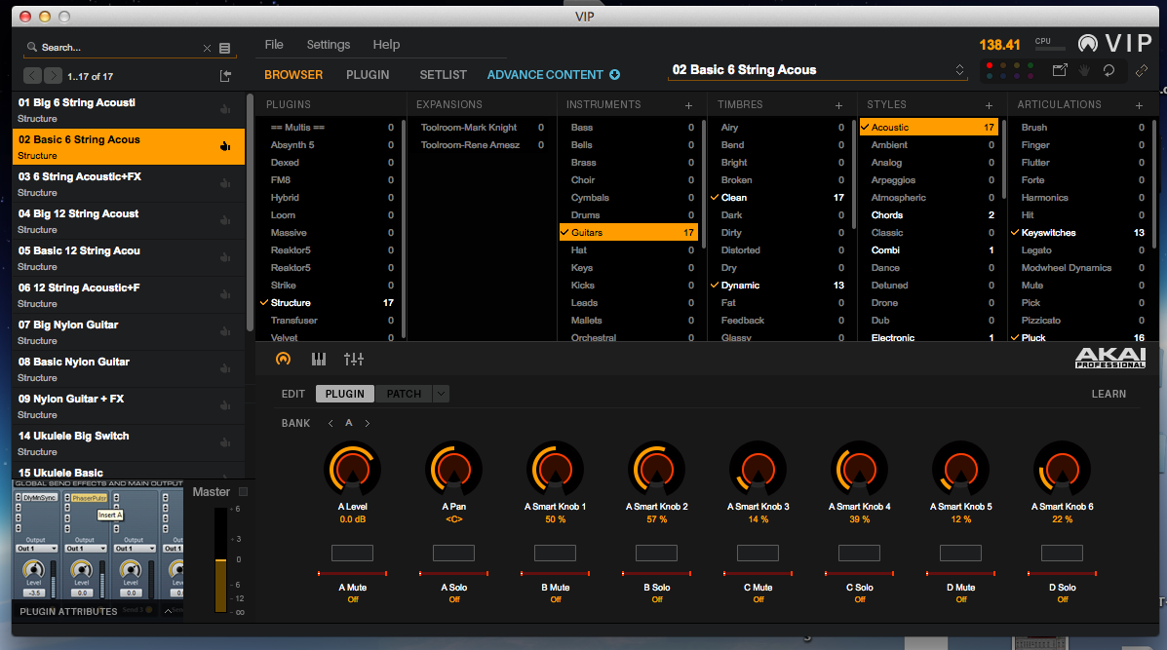Click the circular refresh arrow icon
Screen dimensions: 1167x650
[x=1109, y=70]
